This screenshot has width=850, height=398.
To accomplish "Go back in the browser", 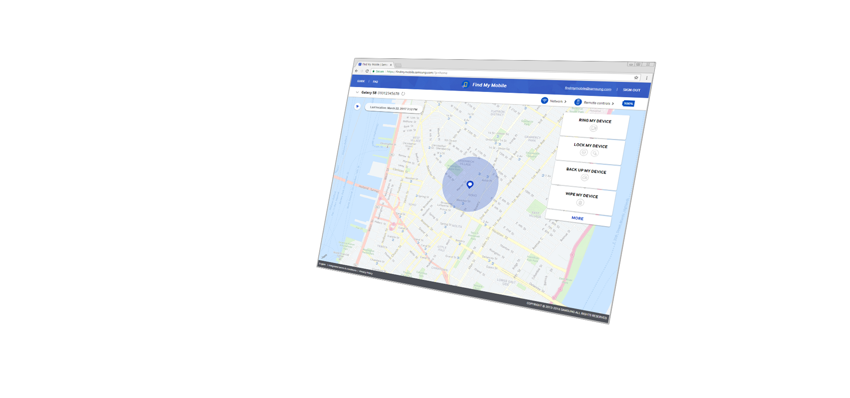I will coord(356,71).
